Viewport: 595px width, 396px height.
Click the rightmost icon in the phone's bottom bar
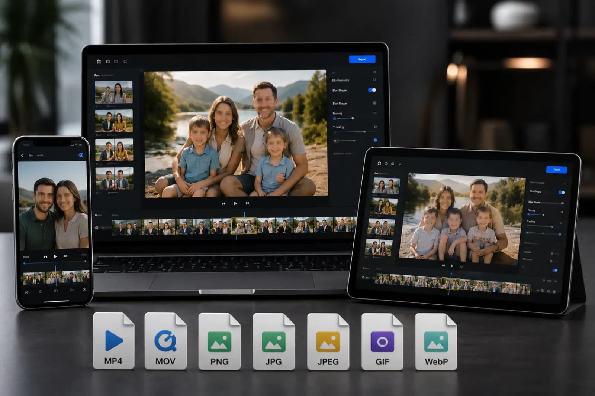(x=84, y=289)
